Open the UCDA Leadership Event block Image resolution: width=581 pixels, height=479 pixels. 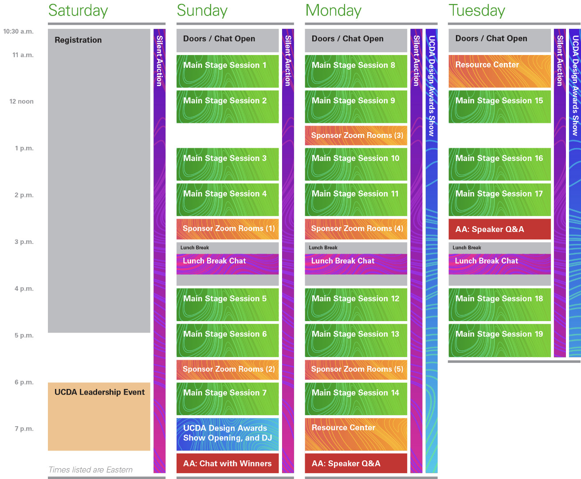[x=99, y=416]
